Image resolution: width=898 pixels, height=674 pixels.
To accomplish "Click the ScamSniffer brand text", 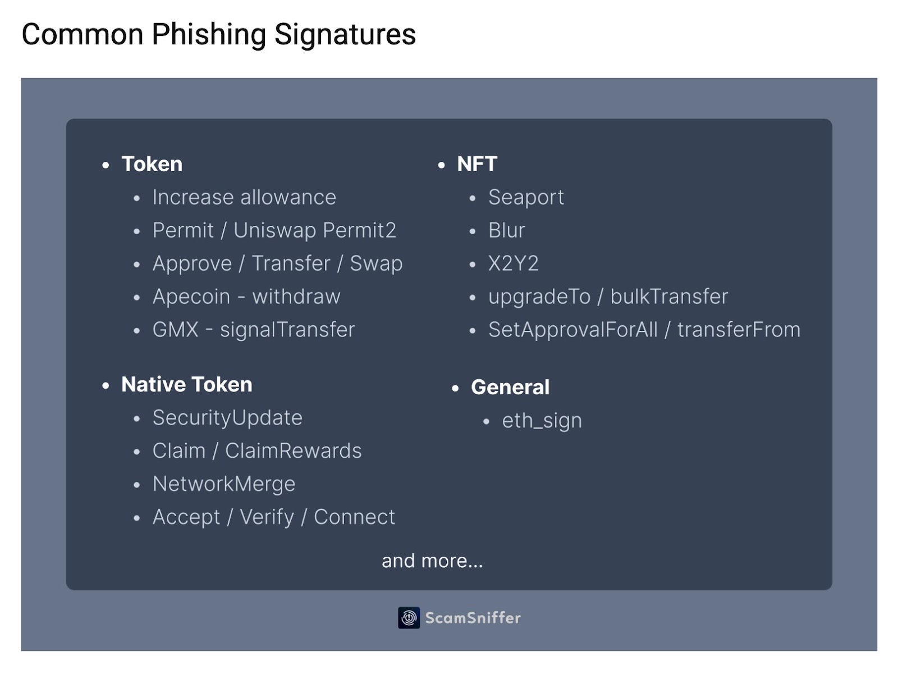I will 473,618.
